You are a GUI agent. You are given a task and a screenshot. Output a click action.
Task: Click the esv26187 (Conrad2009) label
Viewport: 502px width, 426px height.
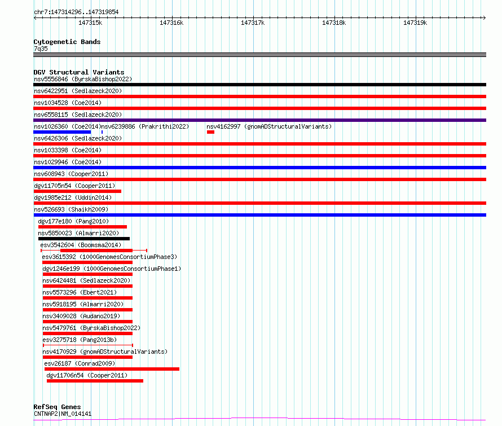[x=80, y=363]
